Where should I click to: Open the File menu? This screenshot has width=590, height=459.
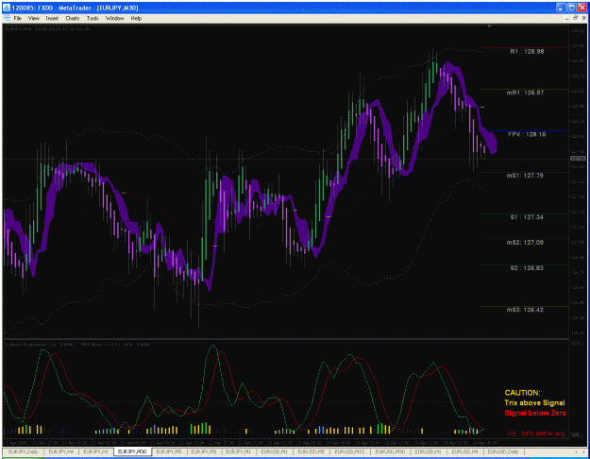[17, 18]
